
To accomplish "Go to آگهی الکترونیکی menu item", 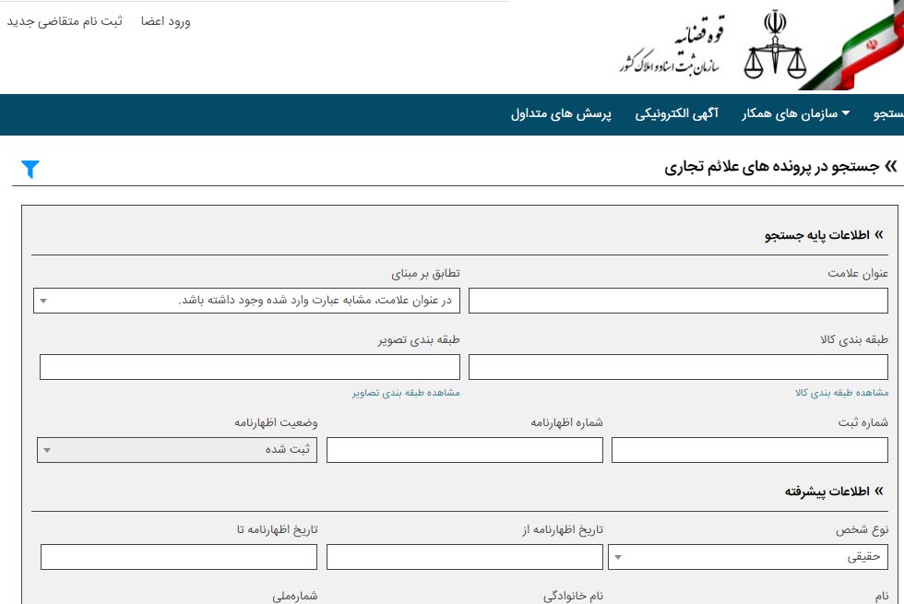I will tap(677, 114).
